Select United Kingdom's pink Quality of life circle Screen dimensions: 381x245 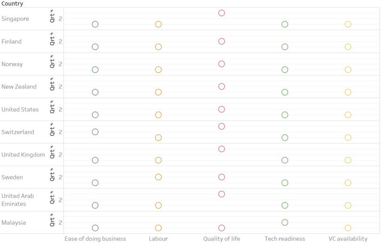pyautogui.click(x=222, y=149)
